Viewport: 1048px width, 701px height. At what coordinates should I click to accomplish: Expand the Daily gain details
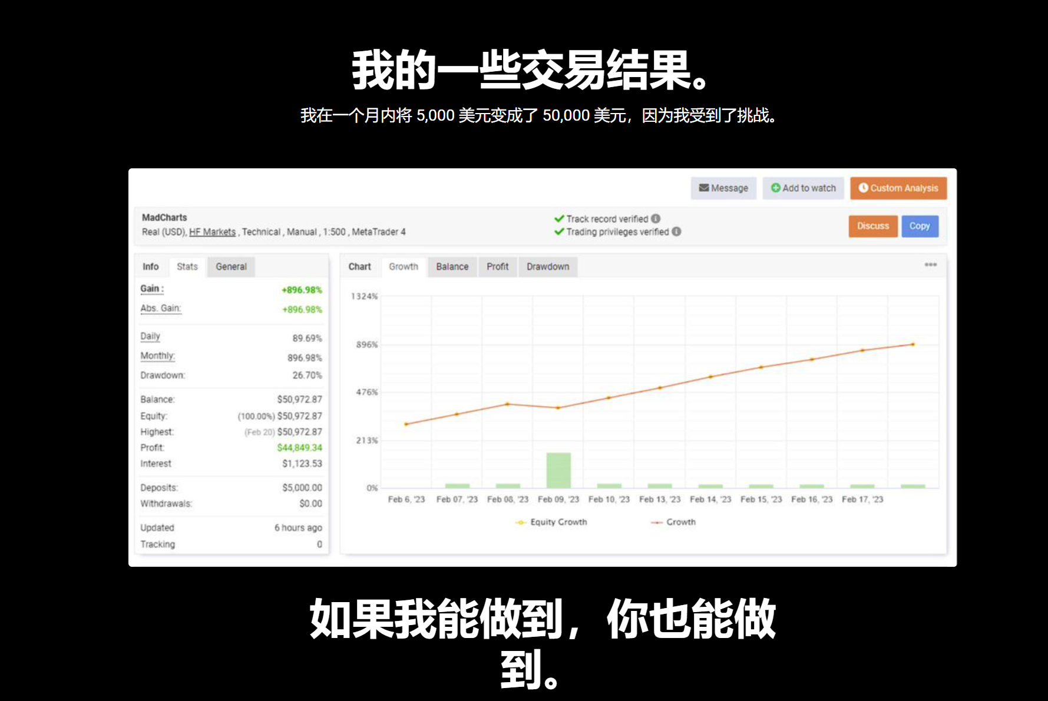click(x=150, y=335)
